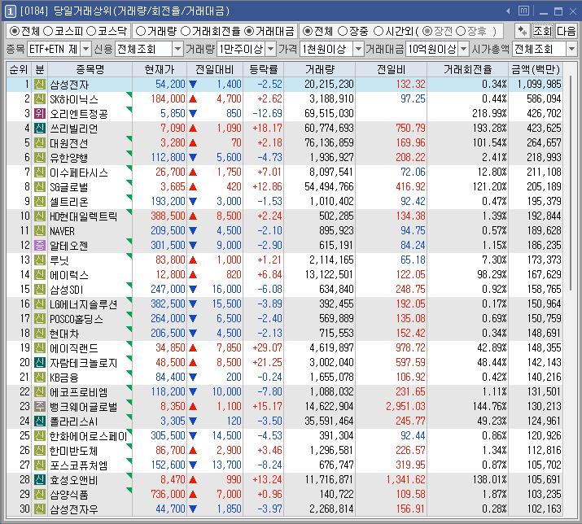Open the 가격 1천원이상 dropdown
Image resolution: width=582 pixels, height=524 pixels.
coord(358,49)
